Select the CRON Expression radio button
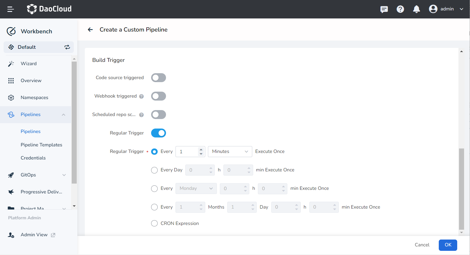This screenshot has height=255, width=470. (x=154, y=223)
